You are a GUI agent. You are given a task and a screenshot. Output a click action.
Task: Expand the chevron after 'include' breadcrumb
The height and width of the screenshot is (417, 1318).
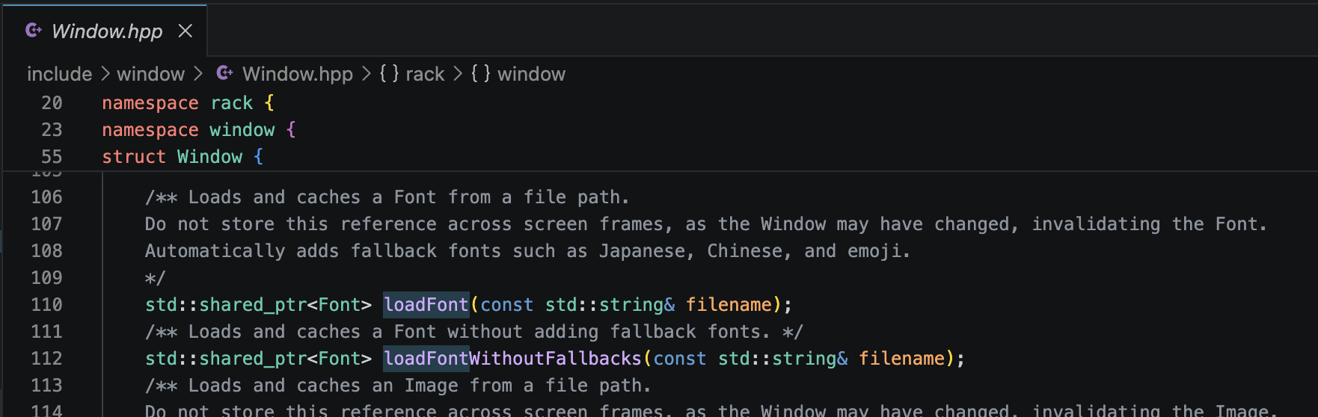[x=105, y=74]
